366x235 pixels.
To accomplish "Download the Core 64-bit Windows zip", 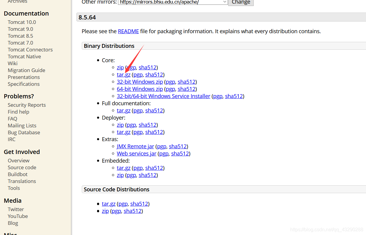I will pos(140,89).
